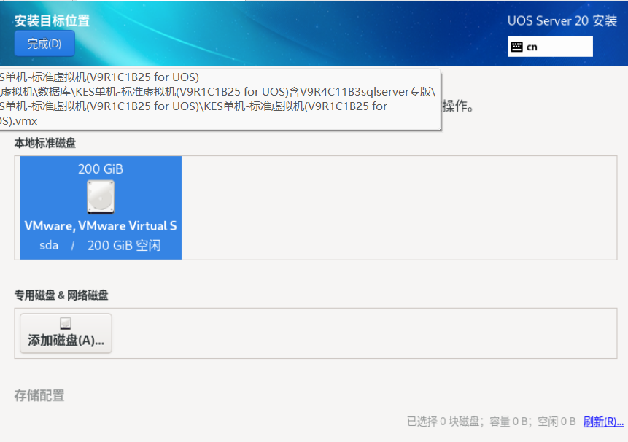Click the 存储配置 heading
The width and height of the screenshot is (628, 442).
click(x=39, y=395)
